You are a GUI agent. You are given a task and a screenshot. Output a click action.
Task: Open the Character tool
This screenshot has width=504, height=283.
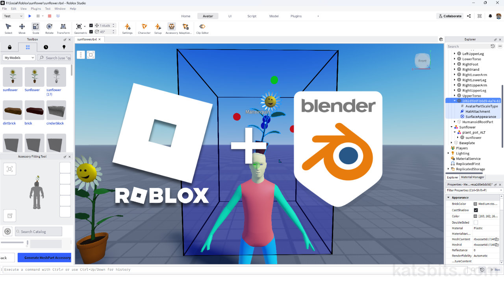(144, 28)
